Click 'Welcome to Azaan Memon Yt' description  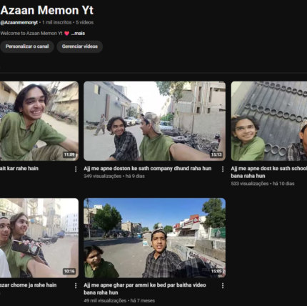click(31, 34)
